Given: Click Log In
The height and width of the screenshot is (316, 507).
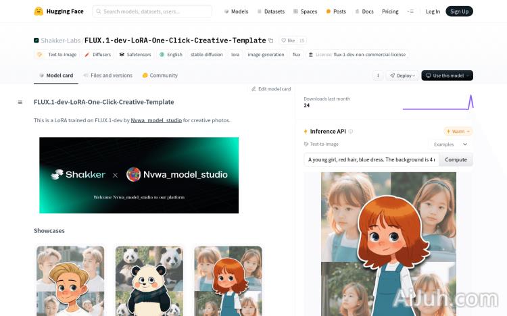Looking at the screenshot, I should click(433, 11).
